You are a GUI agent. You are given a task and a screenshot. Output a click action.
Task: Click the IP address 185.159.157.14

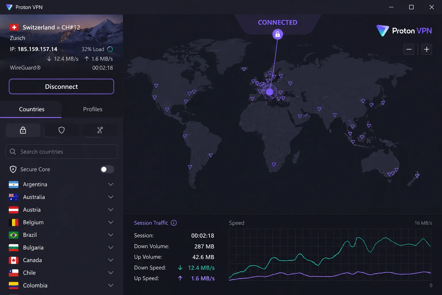(37, 49)
